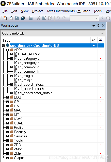Expand the zb_category.c file node
Screen dimensions: 111x162
pyautogui.click(x=12, y=59)
